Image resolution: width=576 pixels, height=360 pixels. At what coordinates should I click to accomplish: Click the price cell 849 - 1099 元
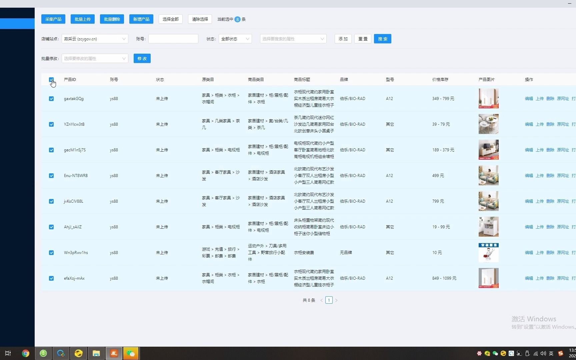click(444, 278)
